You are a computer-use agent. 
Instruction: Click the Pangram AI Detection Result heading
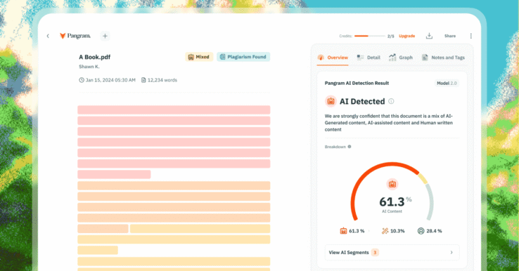357,83
